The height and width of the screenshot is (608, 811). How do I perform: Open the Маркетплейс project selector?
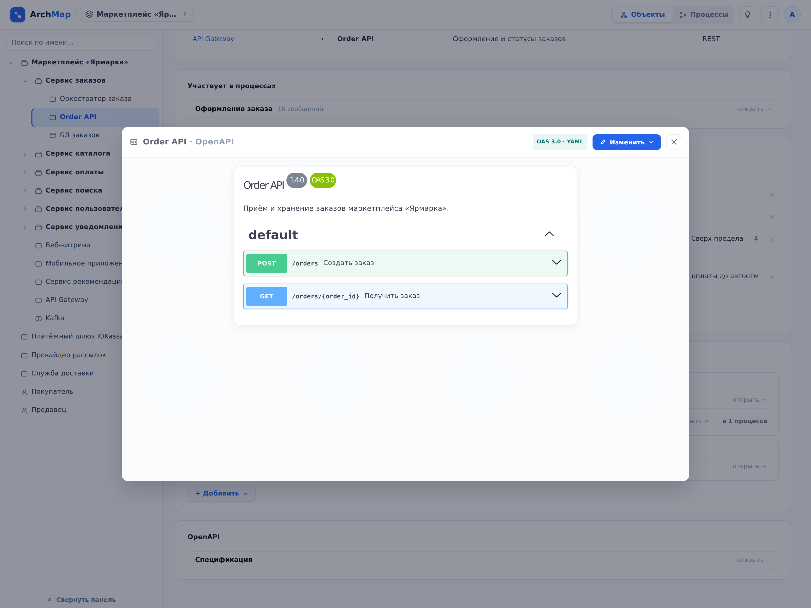point(136,14)
